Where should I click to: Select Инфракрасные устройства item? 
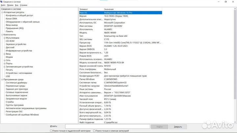click(19, 51)
